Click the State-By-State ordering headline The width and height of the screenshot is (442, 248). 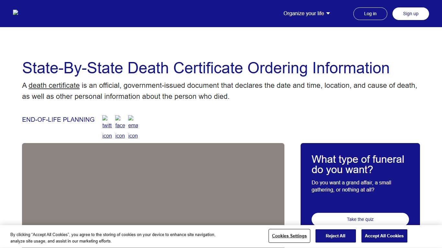tap(205, 68)
